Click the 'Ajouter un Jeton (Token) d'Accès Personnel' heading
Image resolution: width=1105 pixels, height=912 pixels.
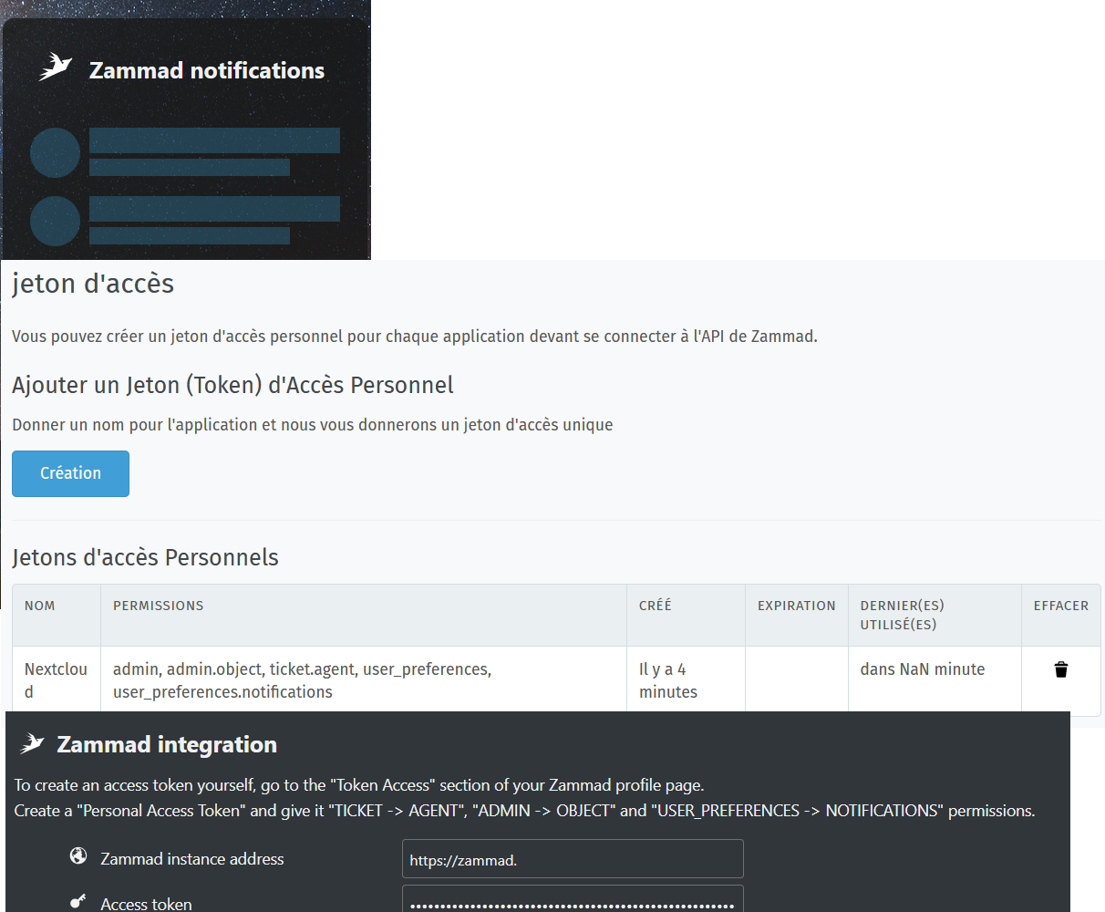pos(232,385)
